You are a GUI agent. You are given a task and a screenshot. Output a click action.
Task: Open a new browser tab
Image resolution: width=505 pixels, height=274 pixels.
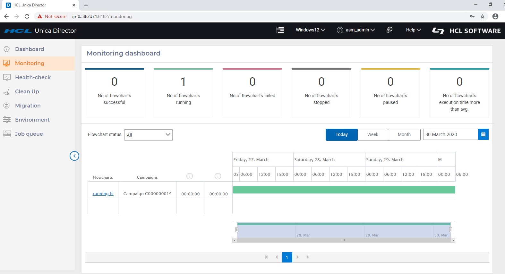(86, 5)
